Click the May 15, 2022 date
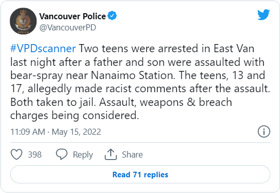 tap(76, 132)
